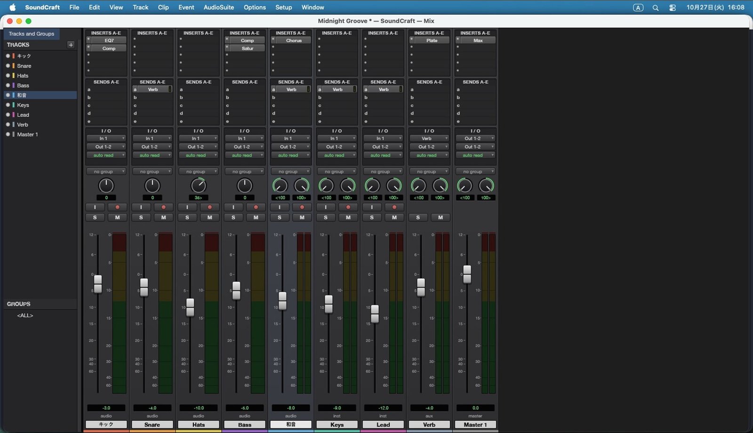The height and width of the screenshot is (433, 753).
Task: Add a new track with the plus button
Action: click(71, 45)
